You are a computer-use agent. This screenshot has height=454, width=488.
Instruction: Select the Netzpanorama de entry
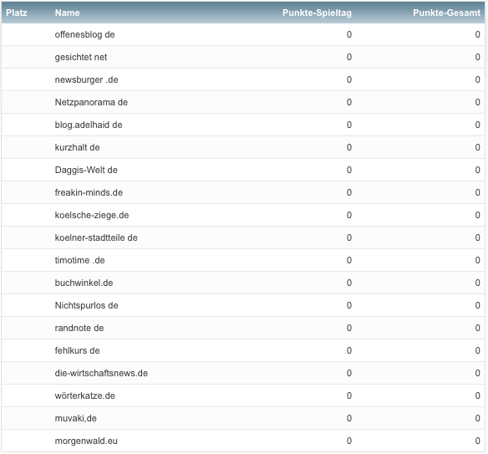91,103
